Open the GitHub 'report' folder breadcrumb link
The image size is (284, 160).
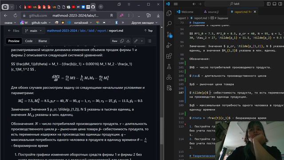(x=102, y=31)
